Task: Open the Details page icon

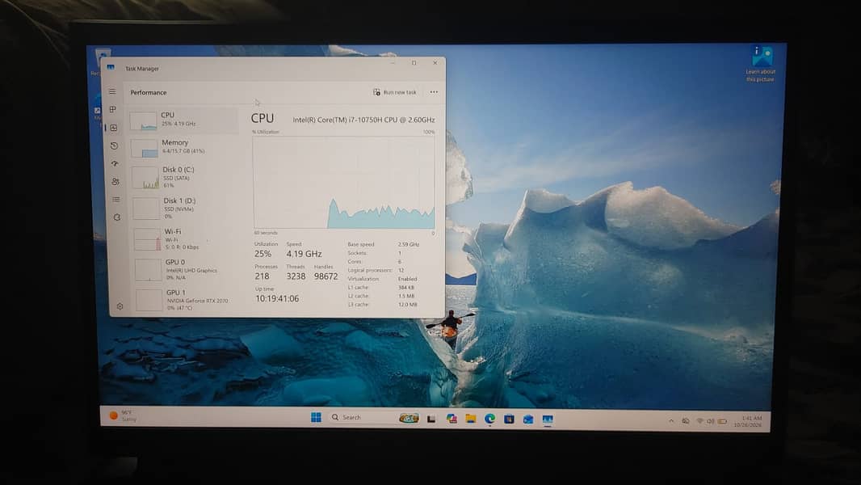Action: tap(115, 200)
